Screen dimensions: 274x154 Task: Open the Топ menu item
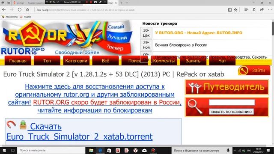[47, 61]
